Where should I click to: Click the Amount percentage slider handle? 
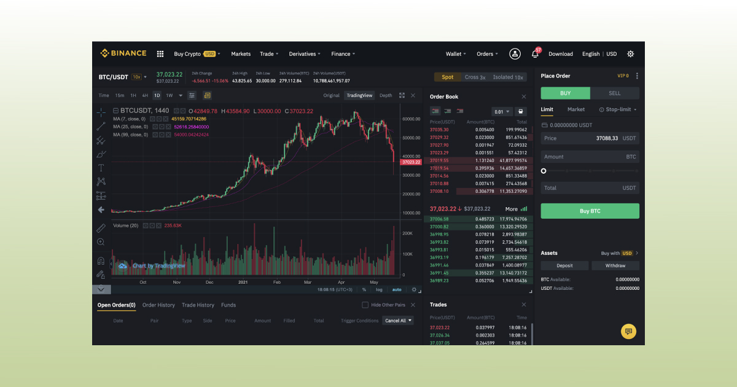[543, 171]
